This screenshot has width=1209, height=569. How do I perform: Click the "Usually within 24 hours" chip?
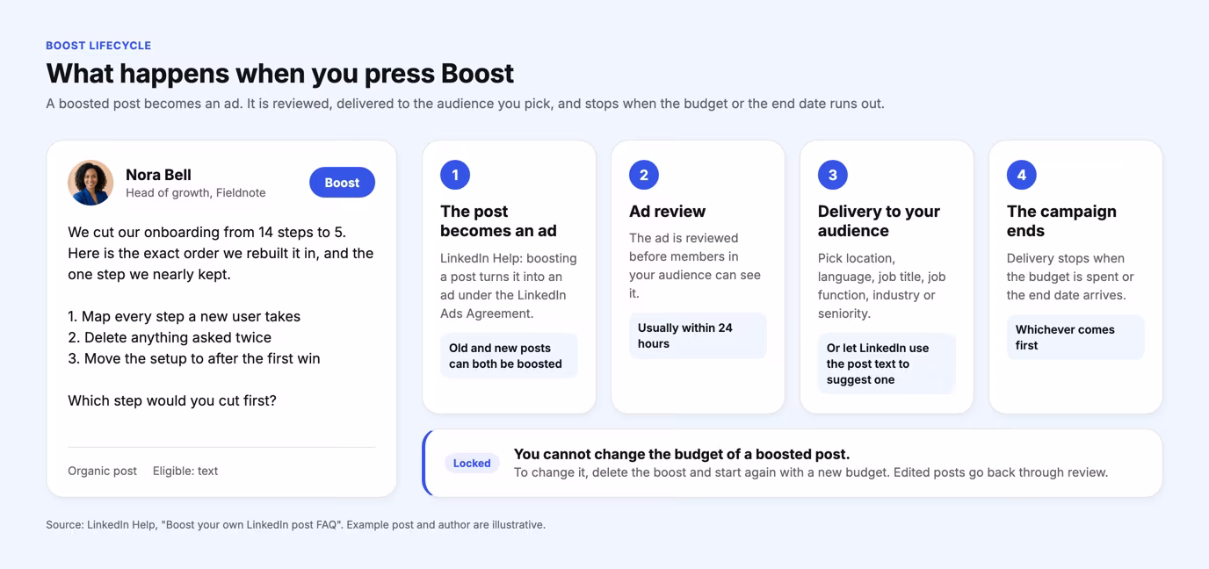click(698, 335)
